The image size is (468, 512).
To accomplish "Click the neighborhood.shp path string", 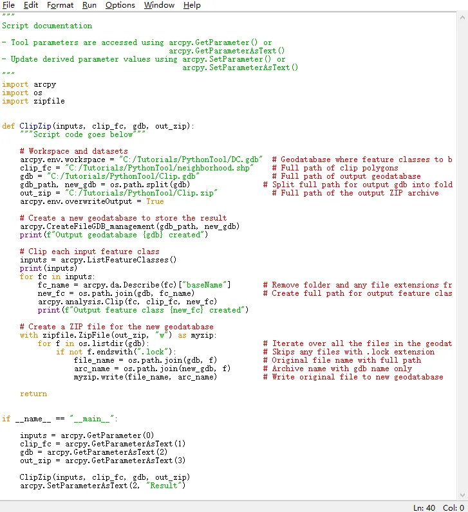I will pos(159,168).
